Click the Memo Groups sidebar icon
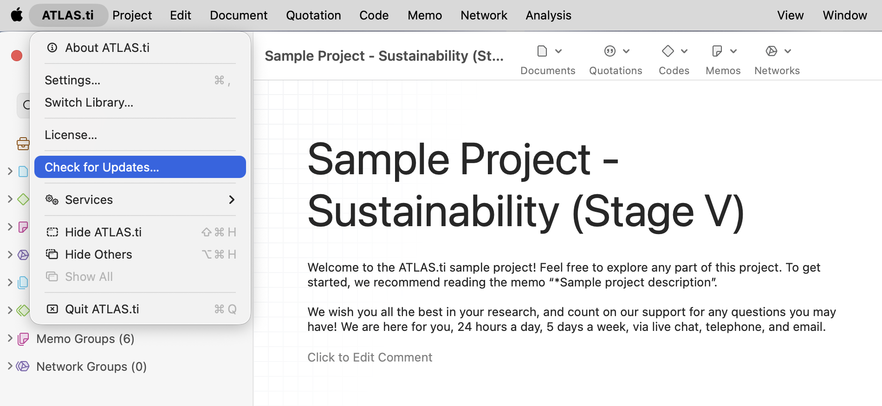This screenshot has width=882, height=406. point(23,339)
